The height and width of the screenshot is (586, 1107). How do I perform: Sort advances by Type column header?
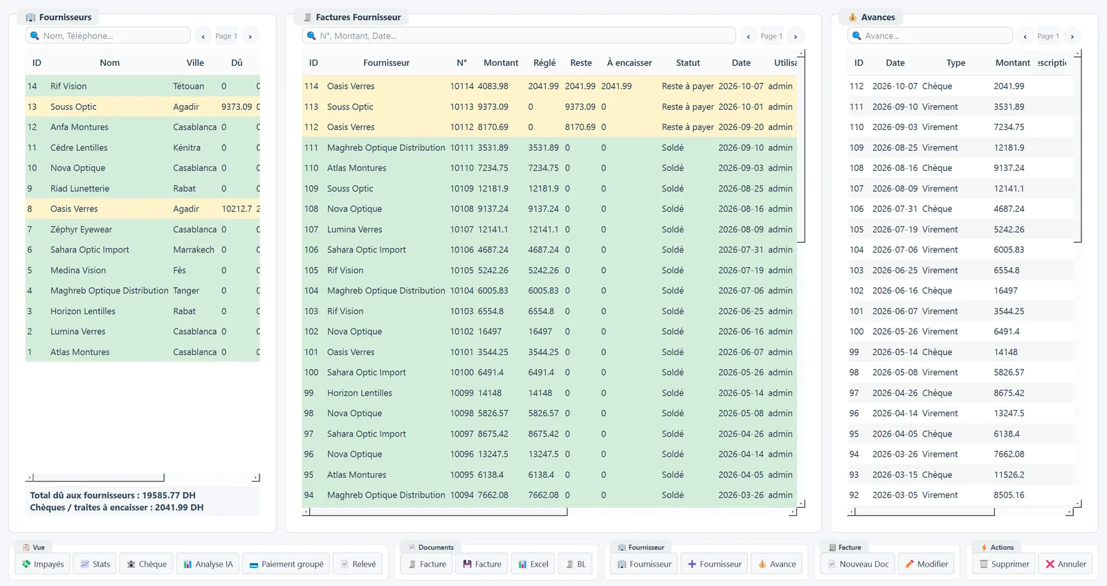click(x=955, y=63)
